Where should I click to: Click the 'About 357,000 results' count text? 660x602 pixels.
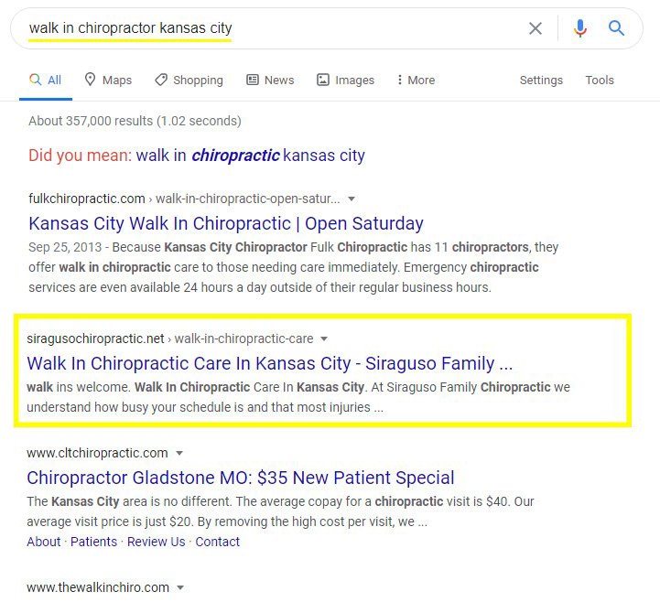point(135,121)
